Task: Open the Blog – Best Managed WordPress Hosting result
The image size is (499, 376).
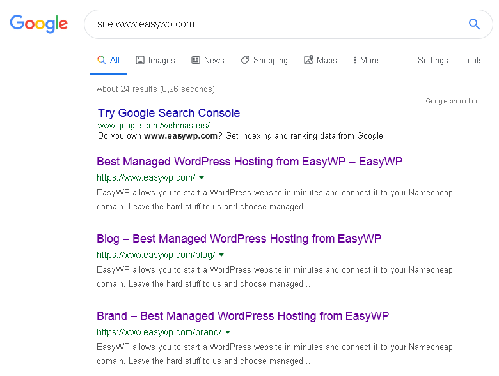Action: pyautogui.click(x=239, y=239)
